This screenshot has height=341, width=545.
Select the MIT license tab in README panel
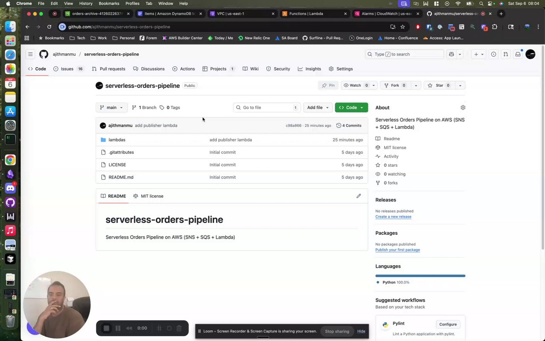coord(148,196)
